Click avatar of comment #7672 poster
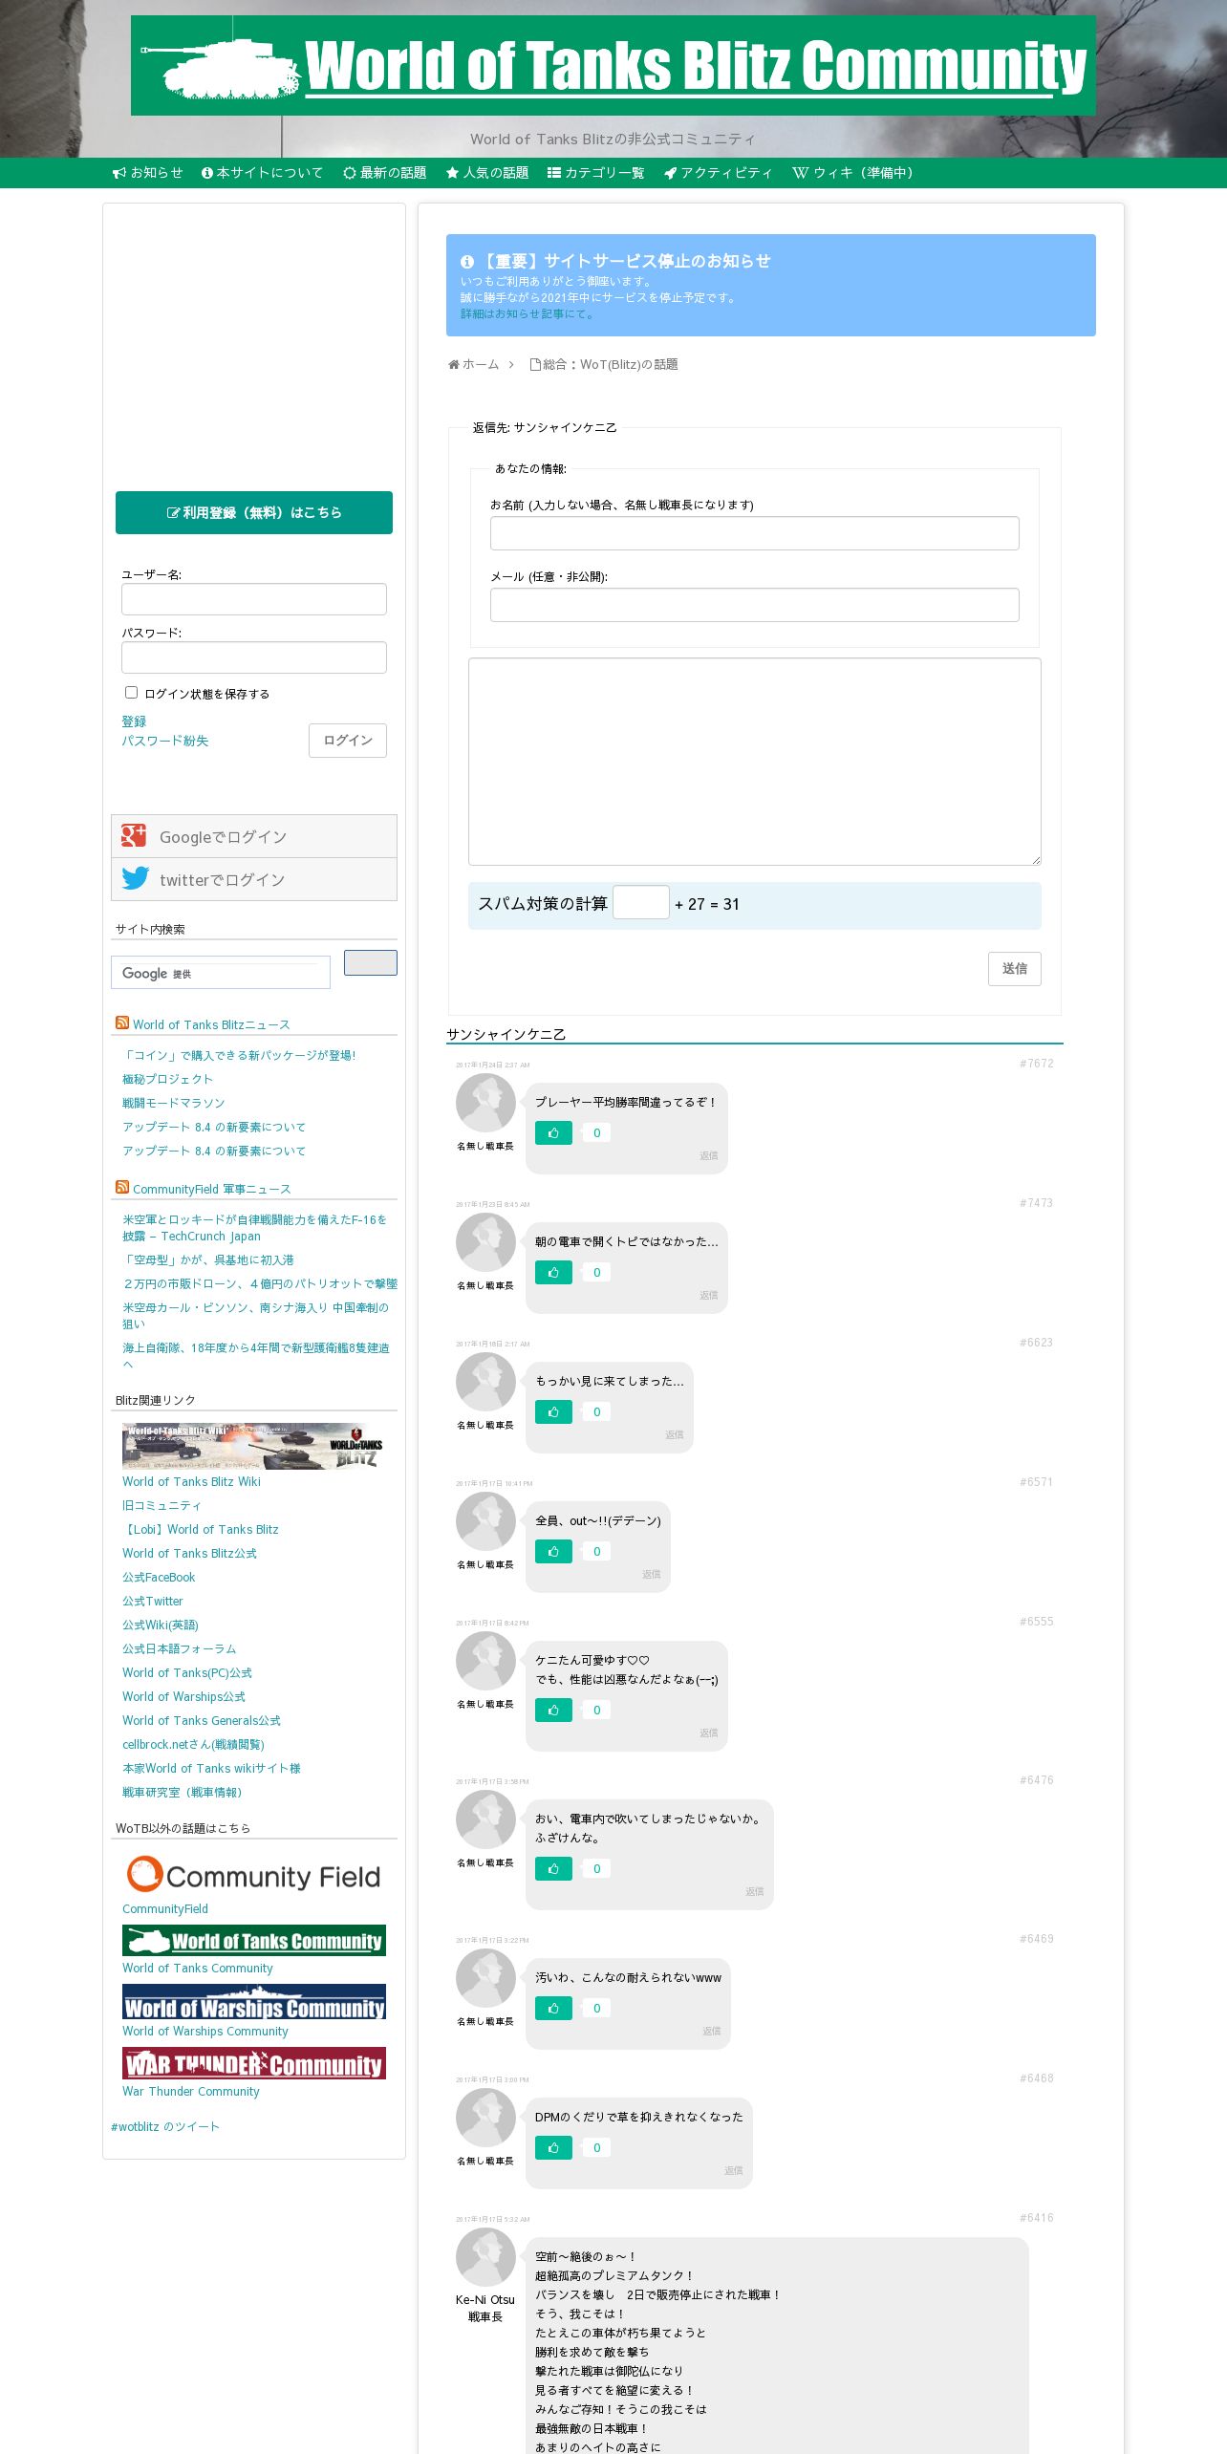This screenshot has width=1227, height=2454. [485, 1103]
